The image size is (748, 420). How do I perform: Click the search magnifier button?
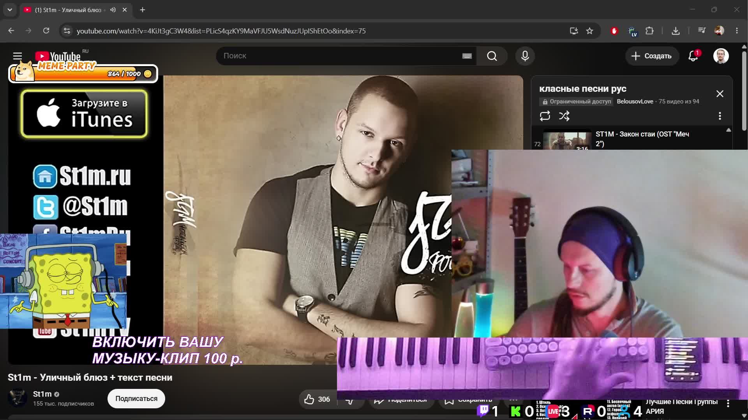pos(492,56)
